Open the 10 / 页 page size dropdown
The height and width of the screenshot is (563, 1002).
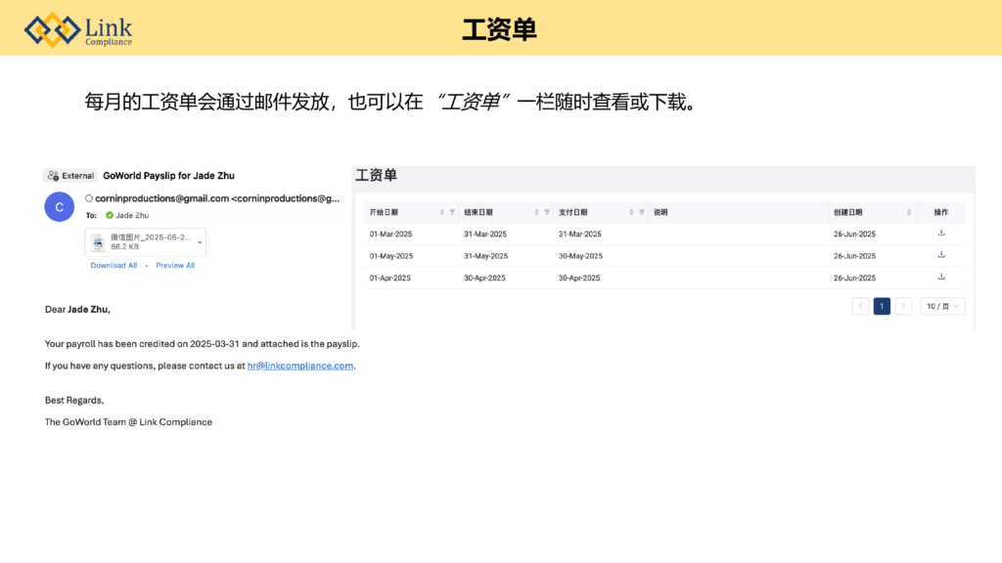942,306
